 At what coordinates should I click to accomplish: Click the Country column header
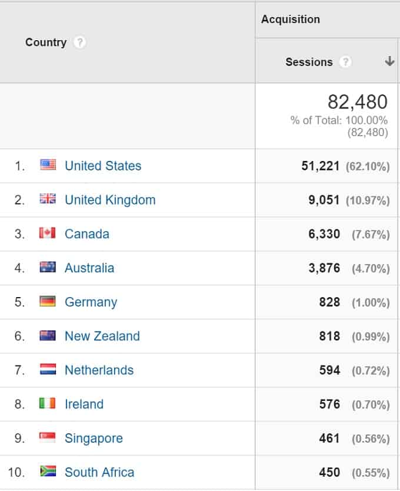pos(46,42)
